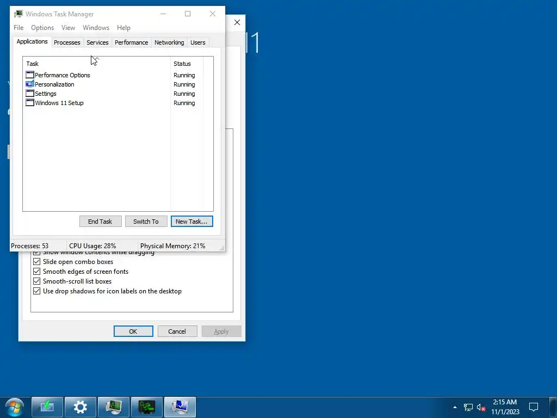The width and height of the screenshot is (557, 418).
Task: Click the dark monitor taskbar icon
Action: 147,407
